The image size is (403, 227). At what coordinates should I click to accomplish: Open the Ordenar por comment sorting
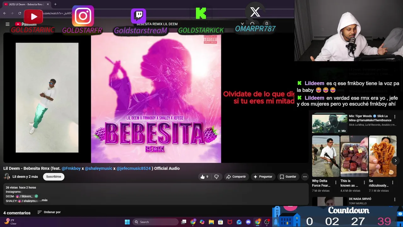pos(49,212)
